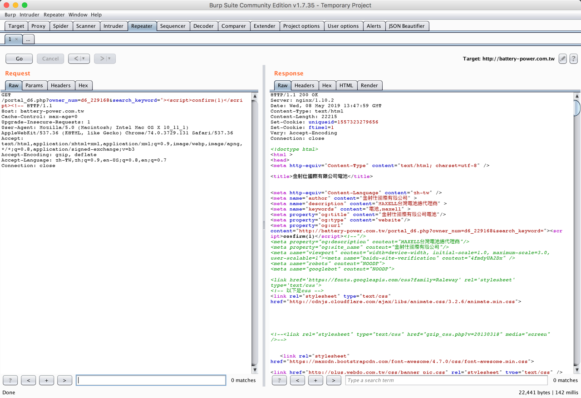Show request Raw view

pyautogui.click(x=14, y=85)
